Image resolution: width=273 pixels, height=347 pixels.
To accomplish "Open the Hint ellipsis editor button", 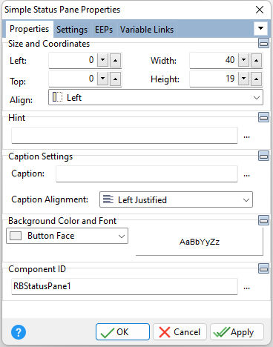I will click(x=246, y=136).
